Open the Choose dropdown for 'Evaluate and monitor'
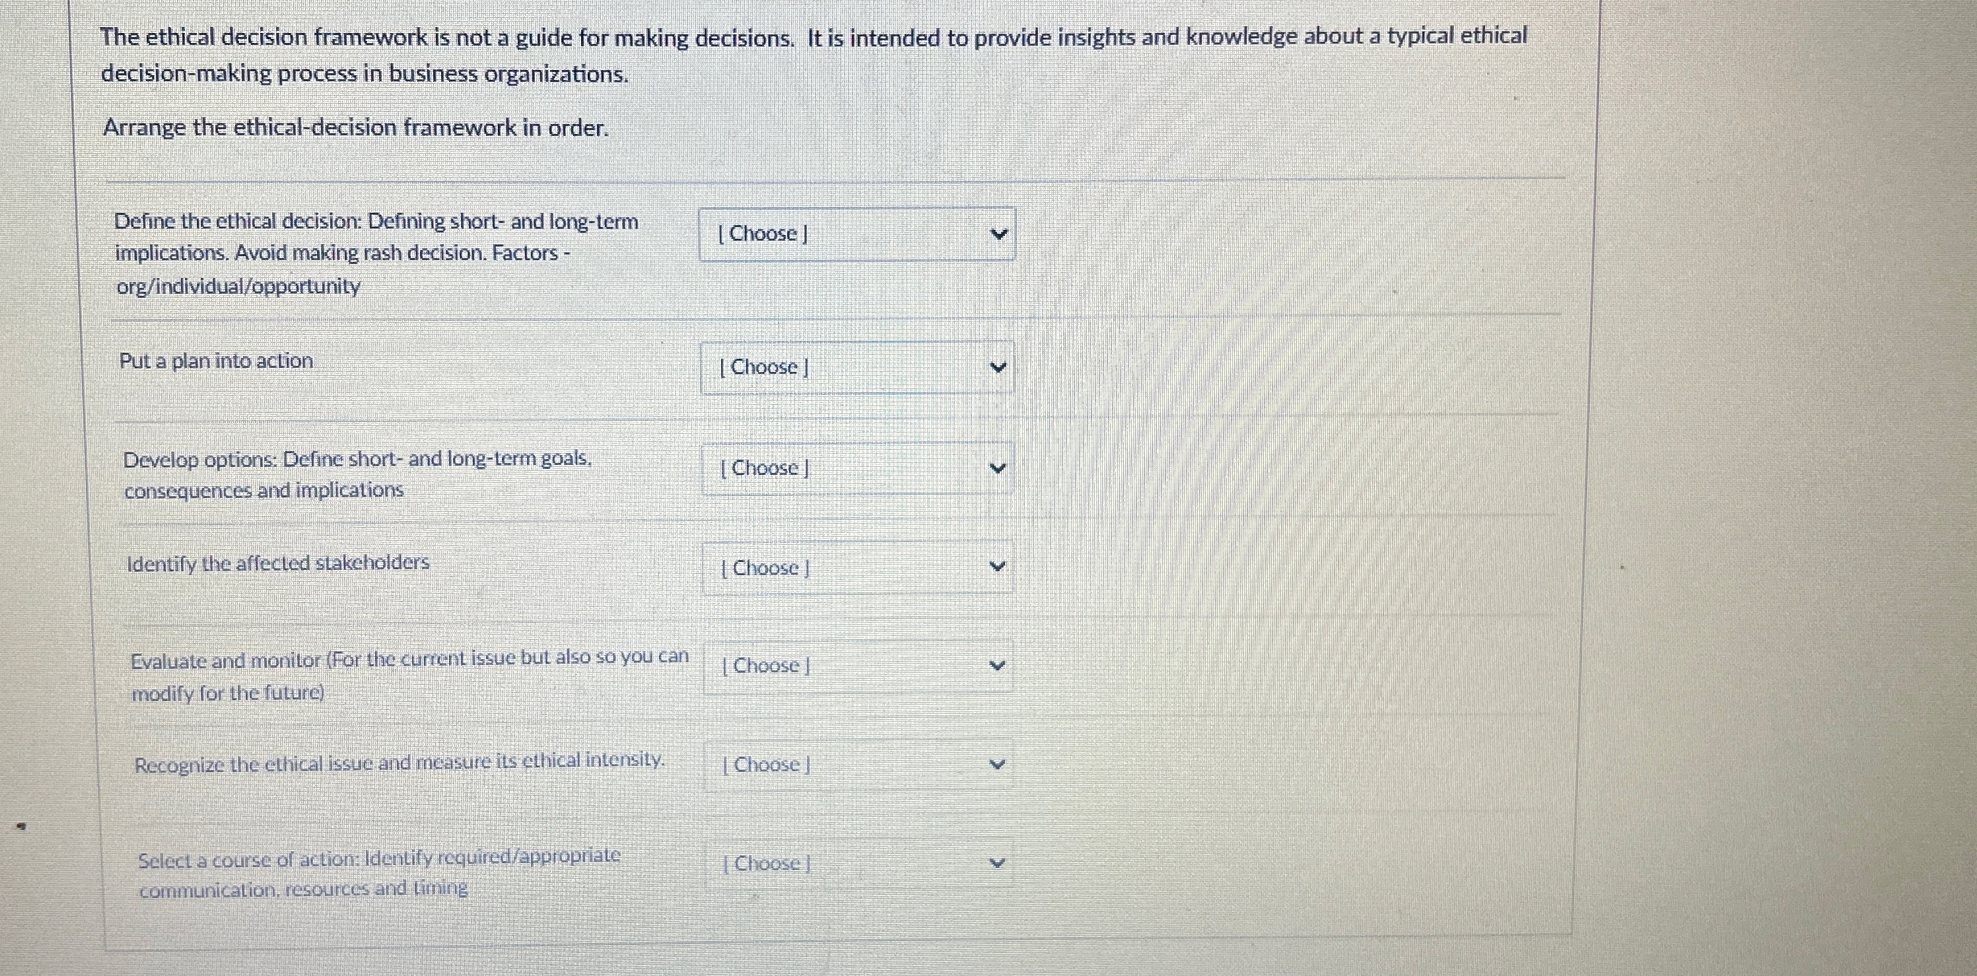This screenshot has width=1977, height=976. coord(857,666)
